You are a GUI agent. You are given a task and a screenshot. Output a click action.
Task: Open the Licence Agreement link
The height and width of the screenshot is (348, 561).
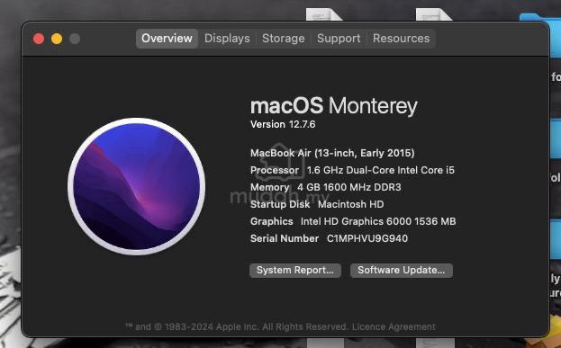[x=394, y=326]
